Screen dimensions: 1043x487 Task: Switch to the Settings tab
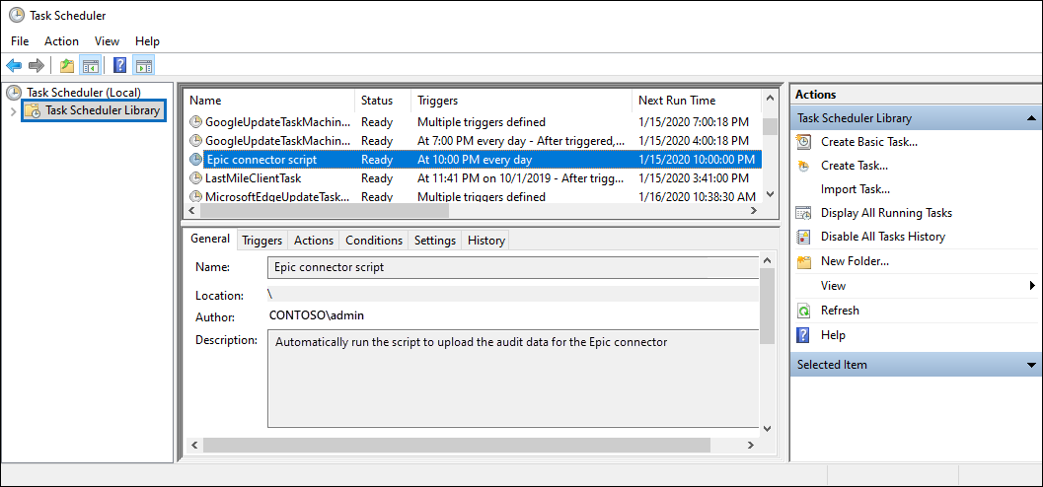click(x=435, y=241)
